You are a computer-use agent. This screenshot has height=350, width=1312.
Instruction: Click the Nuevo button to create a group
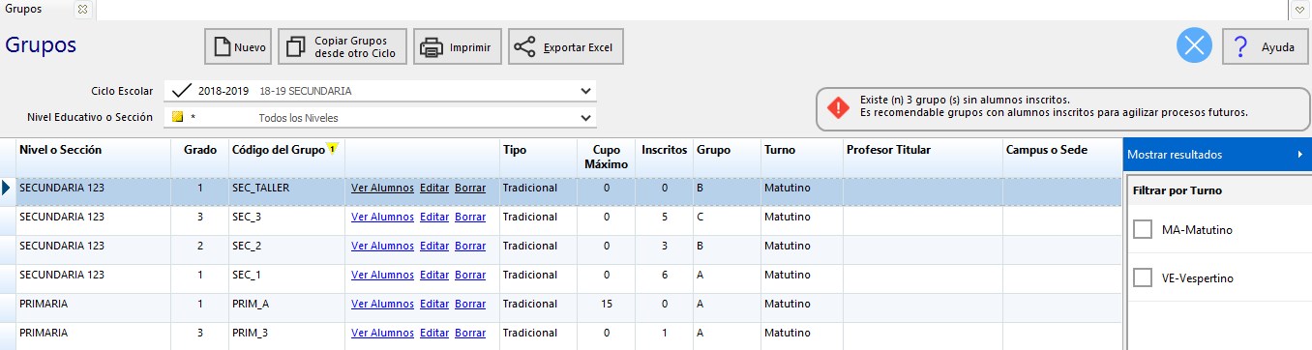click(x=238, y=46)
